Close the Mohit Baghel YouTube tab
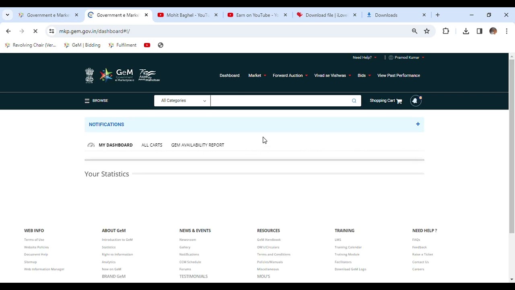This screenshot has height=290, width=515. pos(216,15)
